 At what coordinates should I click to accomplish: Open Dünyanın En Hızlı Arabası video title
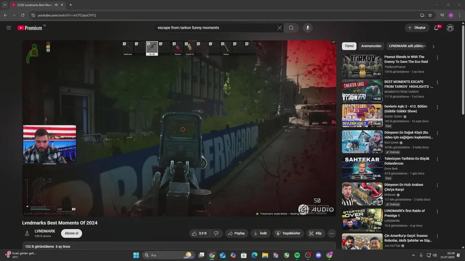[404, 187]
